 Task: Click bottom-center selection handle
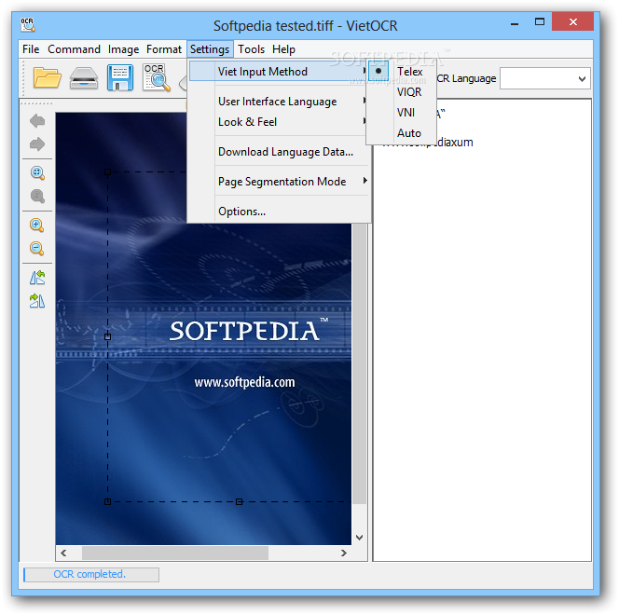pos(239,501)
